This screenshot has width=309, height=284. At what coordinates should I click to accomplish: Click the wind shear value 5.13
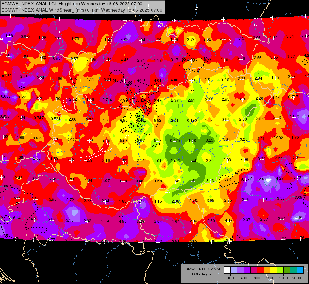pyautogui.click(x=157, y=140)
